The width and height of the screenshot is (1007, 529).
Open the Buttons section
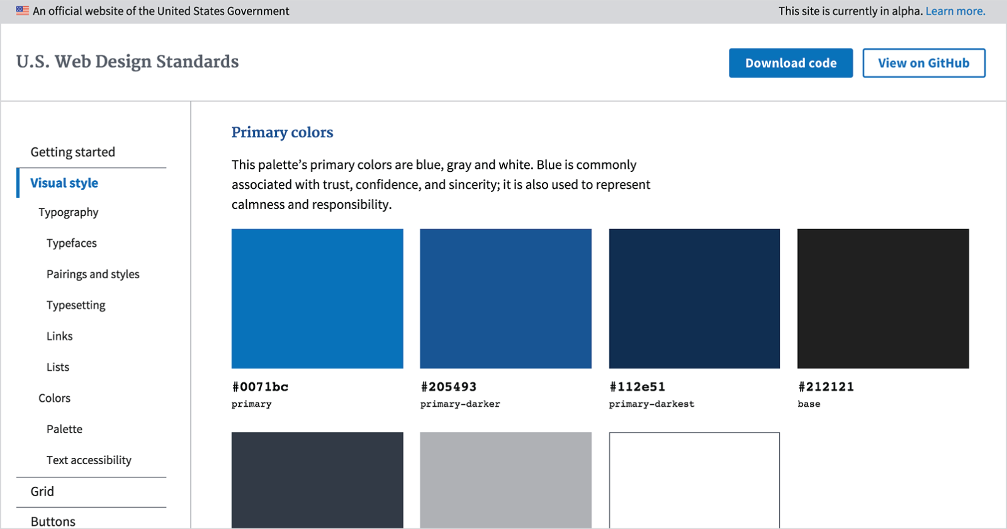coord(53,521)
